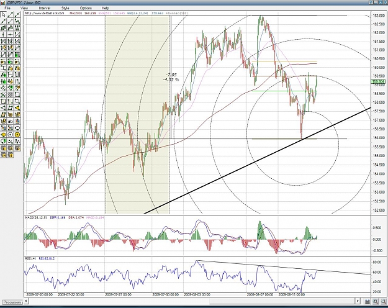This screenshot has width=388, height=308.
Task: Pin the chart window using pin icon
Action: pyautogui.click(x=371, y=2)
